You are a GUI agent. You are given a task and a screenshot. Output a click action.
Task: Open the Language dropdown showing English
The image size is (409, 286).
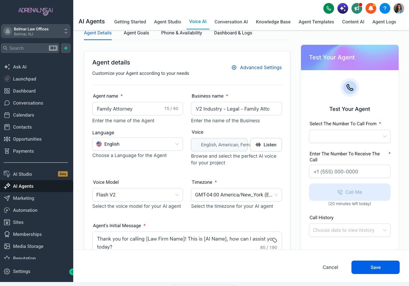(x=137, y=144)
